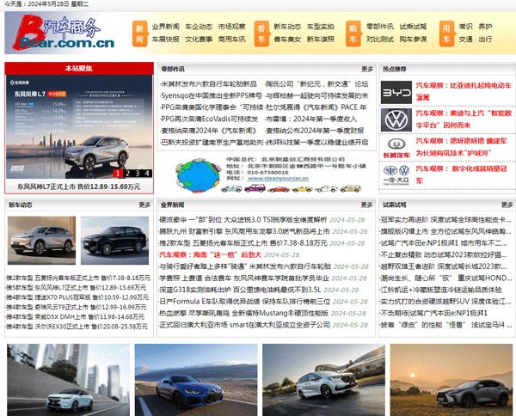Open red headline 汽车观察：海南 "这一枪" 后劲大

point(211,255)
